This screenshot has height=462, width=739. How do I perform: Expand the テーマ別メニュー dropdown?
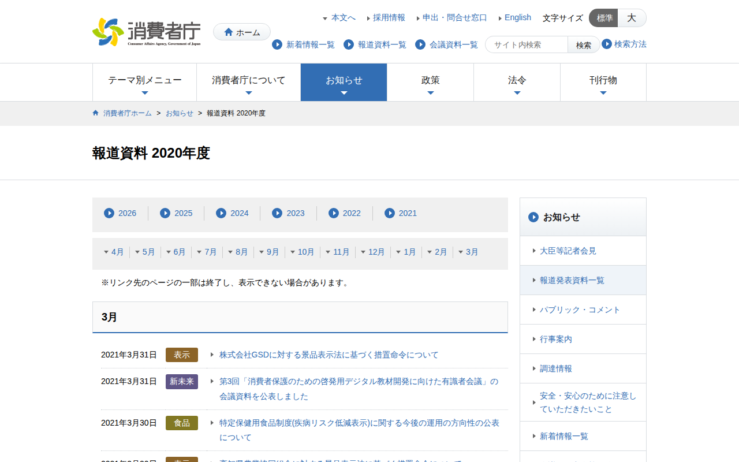[144, 82]
